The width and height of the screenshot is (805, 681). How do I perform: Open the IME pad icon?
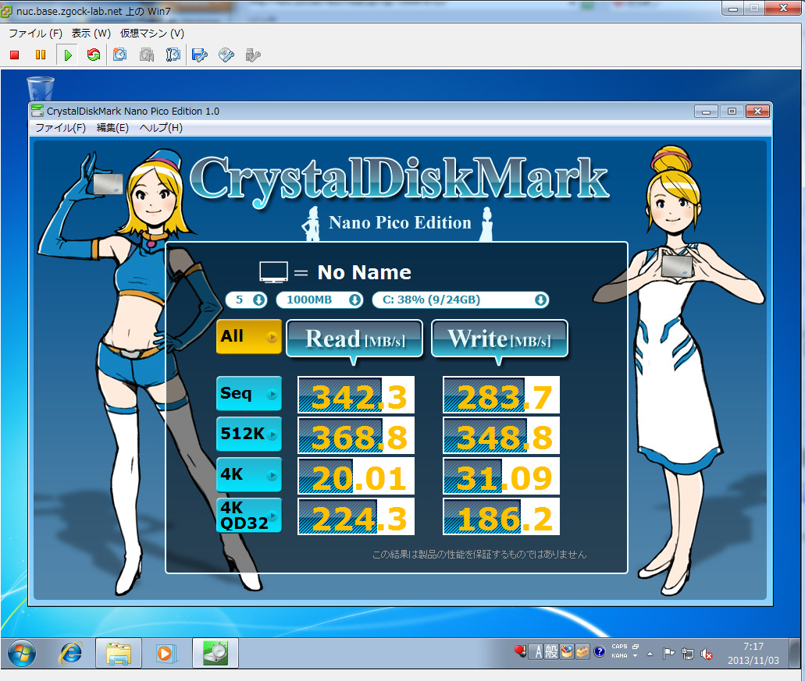click(567, 652)
